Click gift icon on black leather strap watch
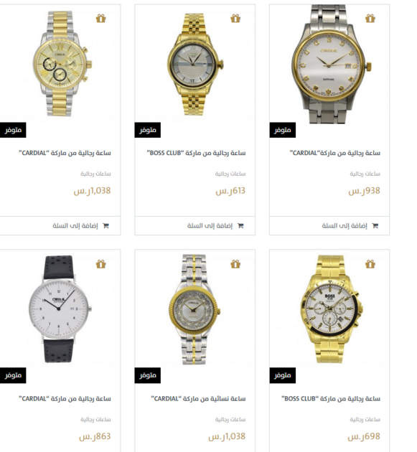Screen dimensions: 417x452 [101, 264]
